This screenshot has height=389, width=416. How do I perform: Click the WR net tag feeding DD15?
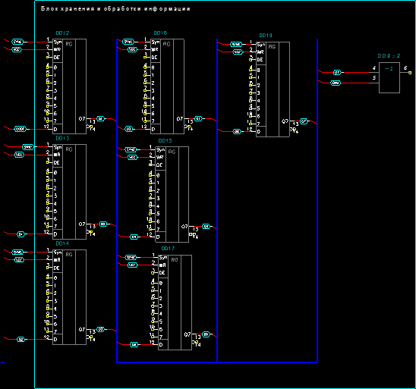point(132,157)
